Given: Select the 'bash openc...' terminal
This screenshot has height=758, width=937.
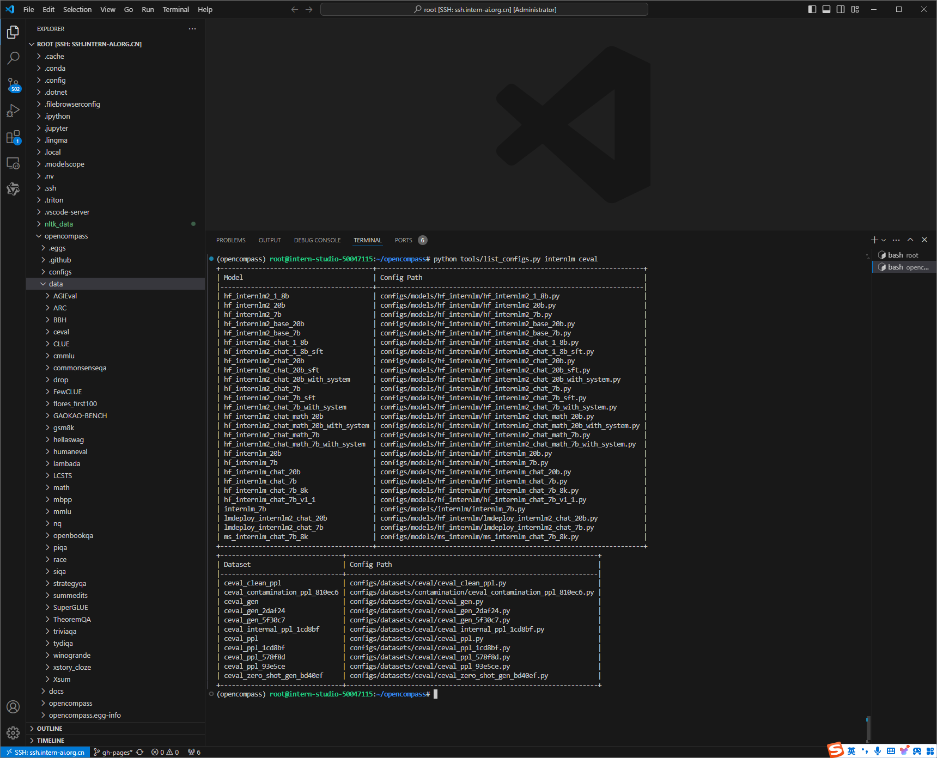Looking at the screenshot, I should [x=904, y=267].
